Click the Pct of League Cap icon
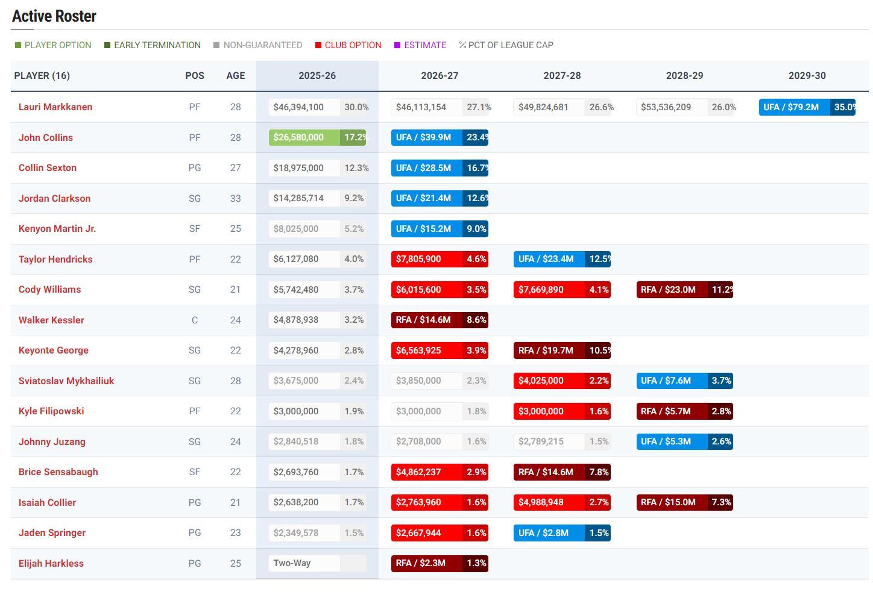 462,45
